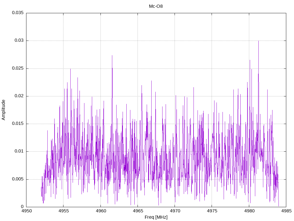
Task: Click the 0.035 y-axis tick label
Action: coord(18,13)
